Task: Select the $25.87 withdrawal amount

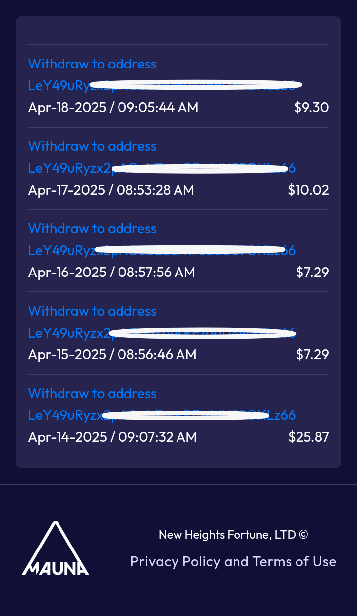Action: click(x=308, y=437)
